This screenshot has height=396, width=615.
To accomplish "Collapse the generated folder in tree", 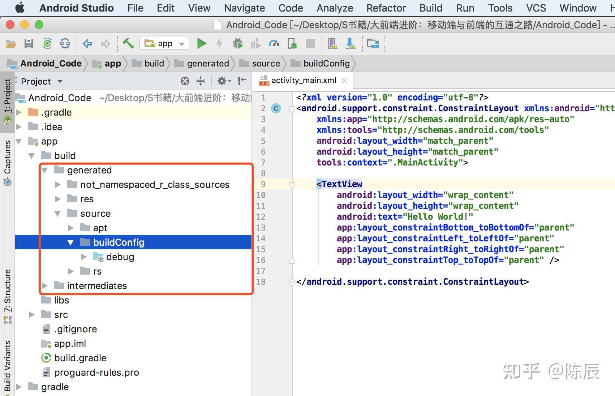I will click(x=45, y=170).
